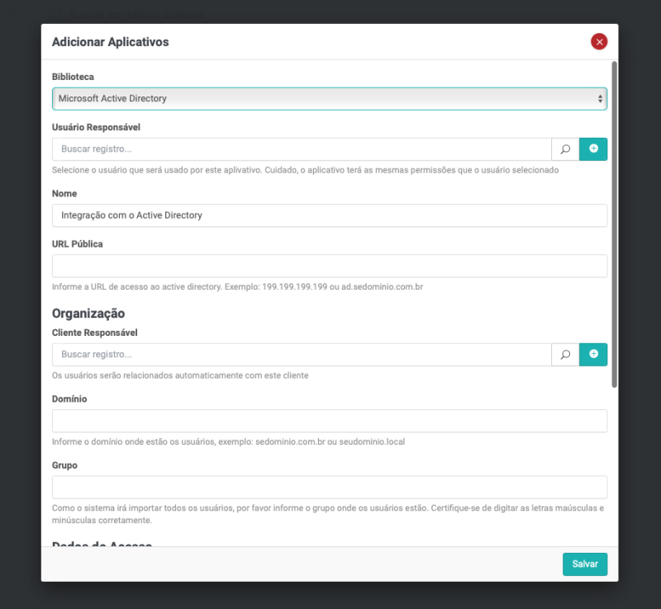Click the Usuário Responsável label

click(x=96, y=127)
